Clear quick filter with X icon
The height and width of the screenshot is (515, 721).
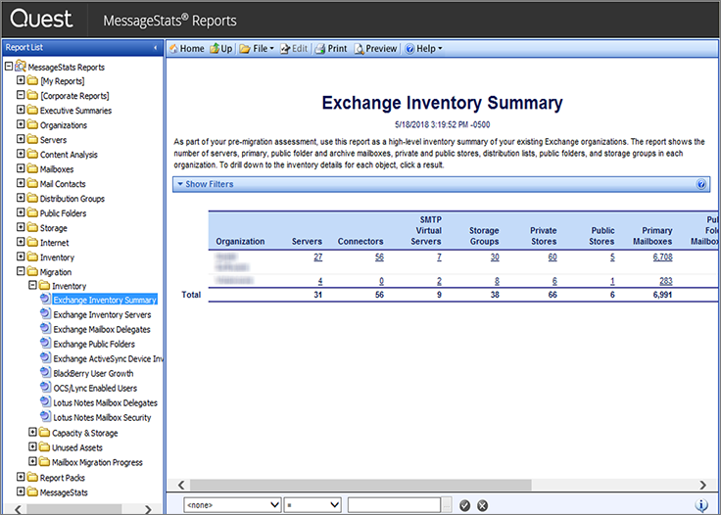[482, 505]
